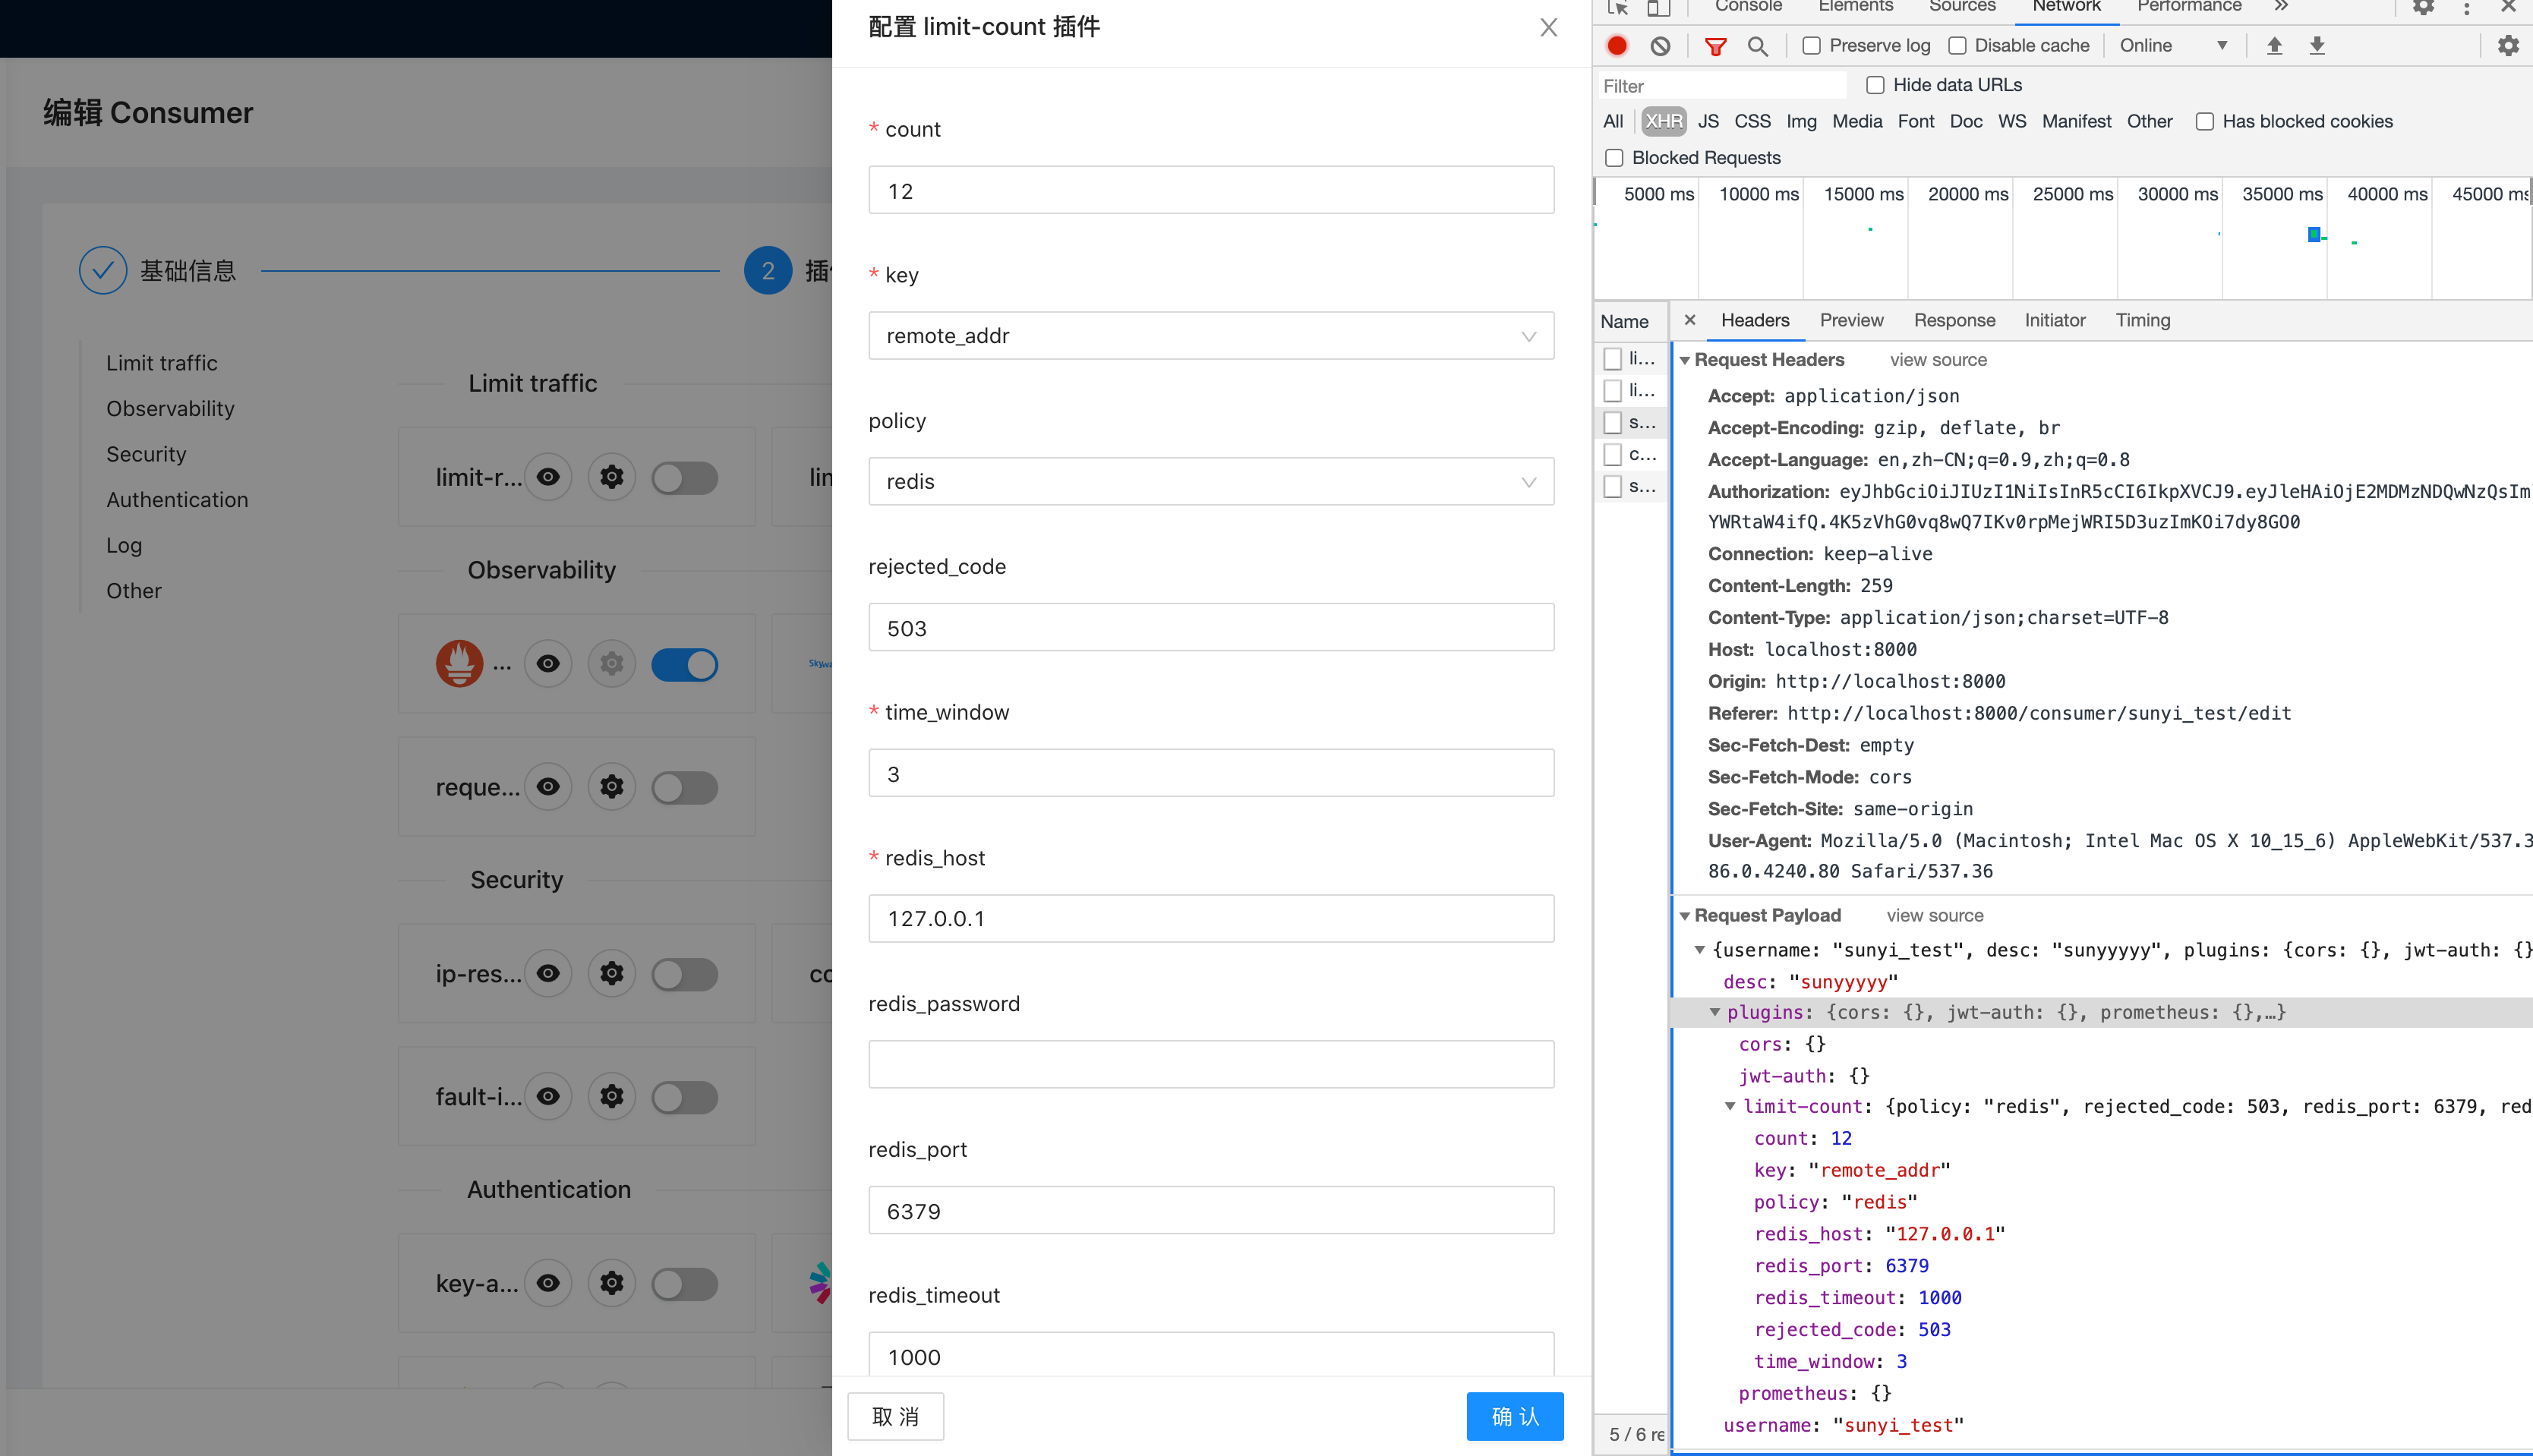Click the rejected_code input field
Screen dimensions: 2533x1456
pos(1210,628)
